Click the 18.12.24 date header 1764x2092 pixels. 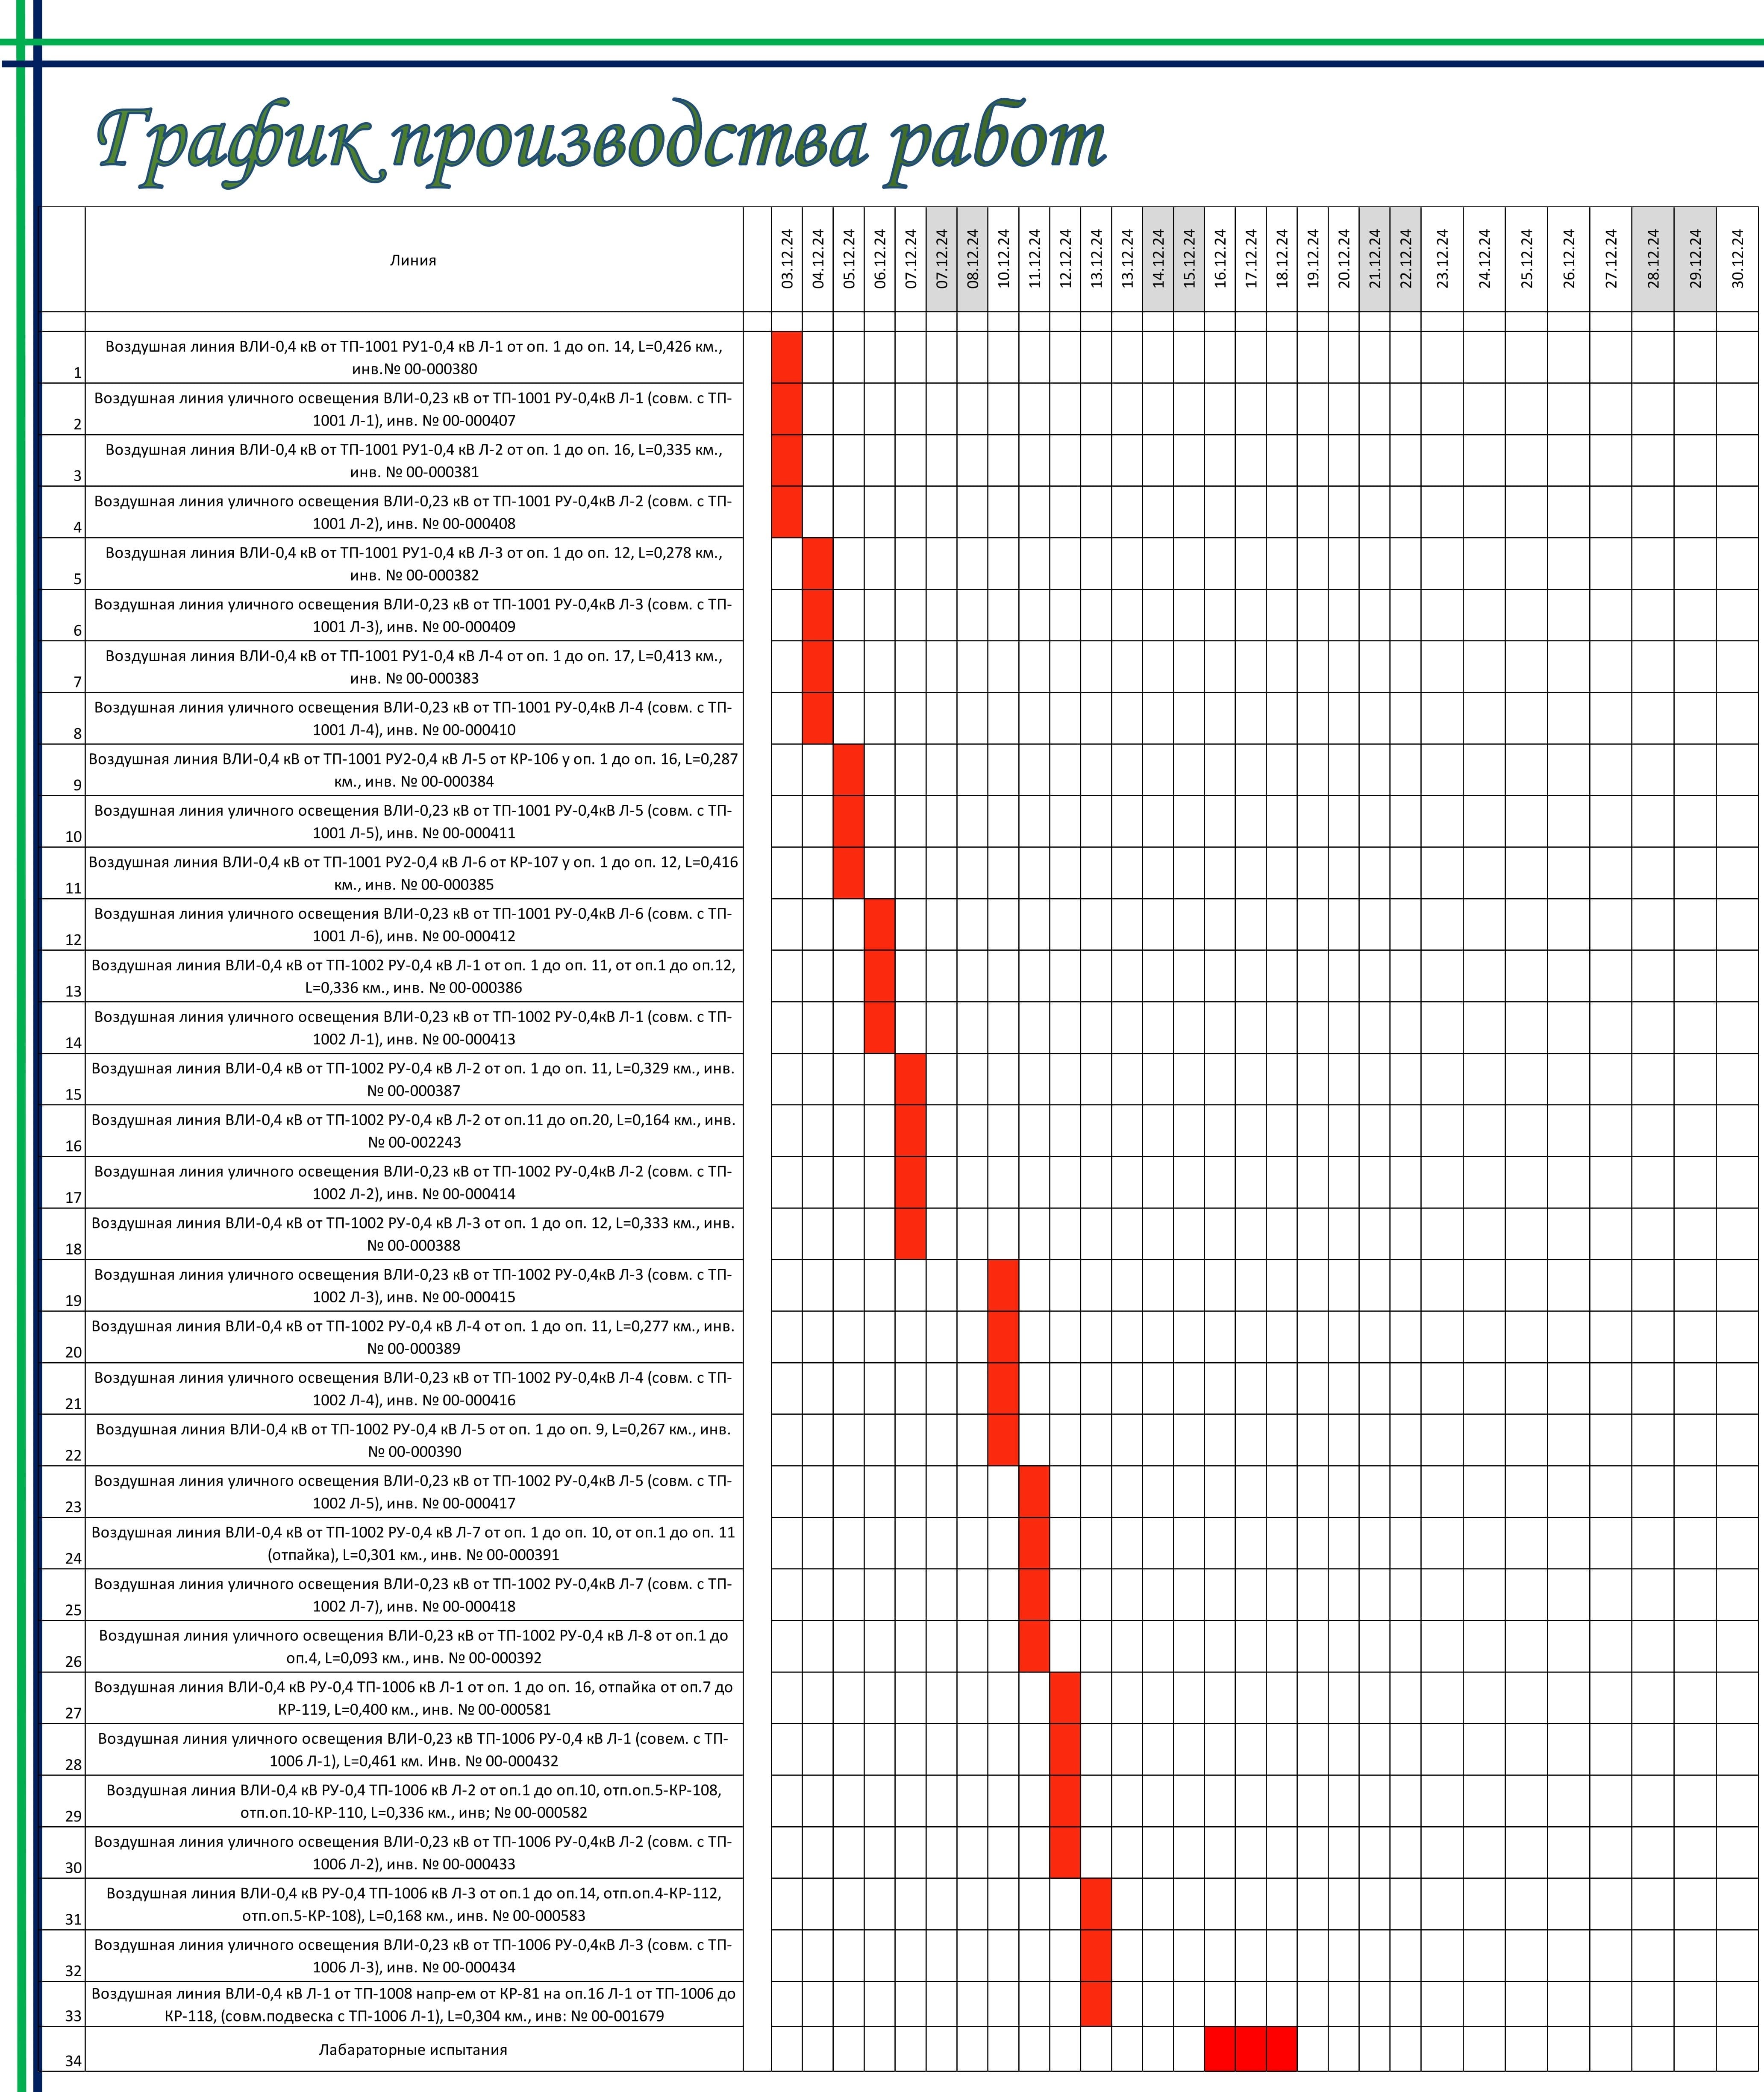pos(1283,260)
